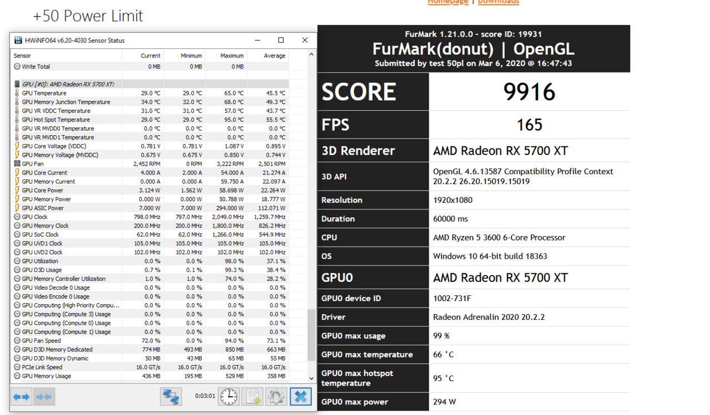Viewport: 710px width, 415px height.
Task: Click thermometer icon of GPU Hot Spot Temperature
Action: [x=17, y=120]
